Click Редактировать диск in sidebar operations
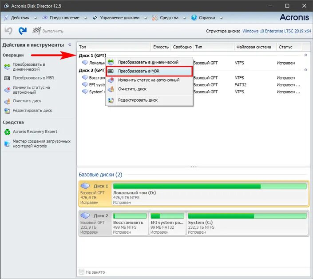The height and width of the screenshot is (279, 313). pyautogui.click(x=32, y=111)
